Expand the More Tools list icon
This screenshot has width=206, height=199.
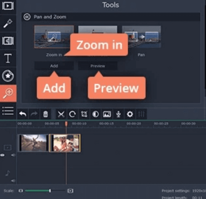[8, 111]
